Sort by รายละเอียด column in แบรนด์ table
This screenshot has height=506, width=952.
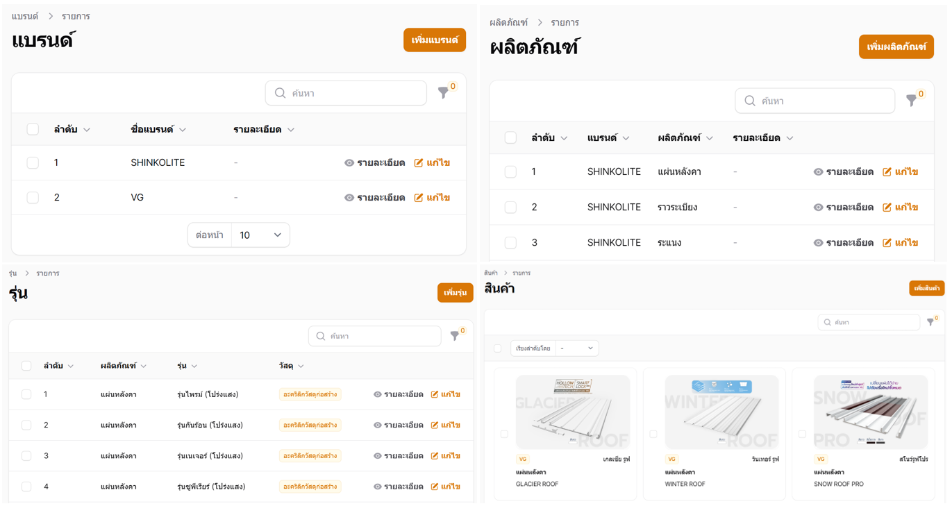[x=264, y=129]
